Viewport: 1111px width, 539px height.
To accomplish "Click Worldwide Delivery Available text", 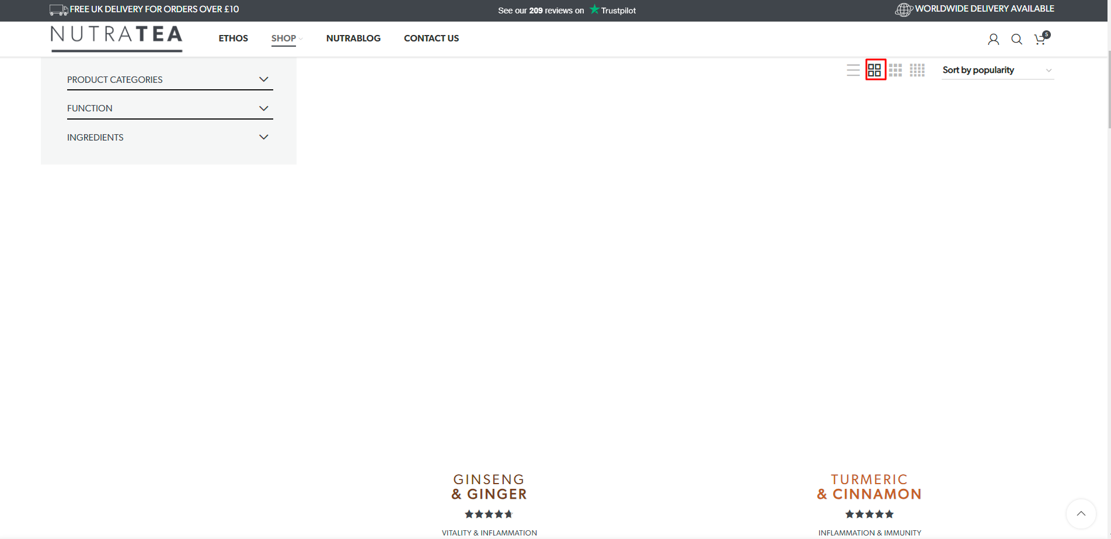I will [x=984, y=9].
